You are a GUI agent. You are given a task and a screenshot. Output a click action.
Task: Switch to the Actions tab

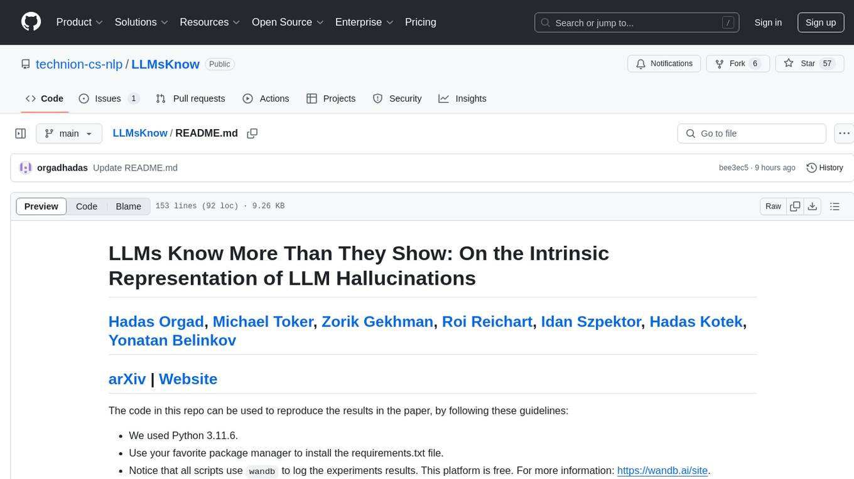tap(266, 98)
